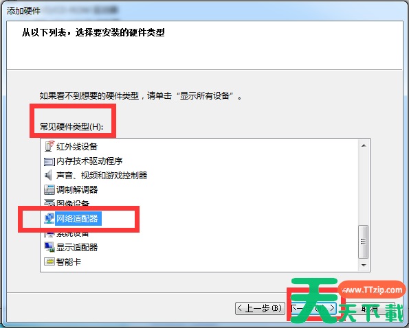Click the 上一步 back button
The height and width of the screenshot is (328, 409).
pyautogui.click(x=260, y=309)
